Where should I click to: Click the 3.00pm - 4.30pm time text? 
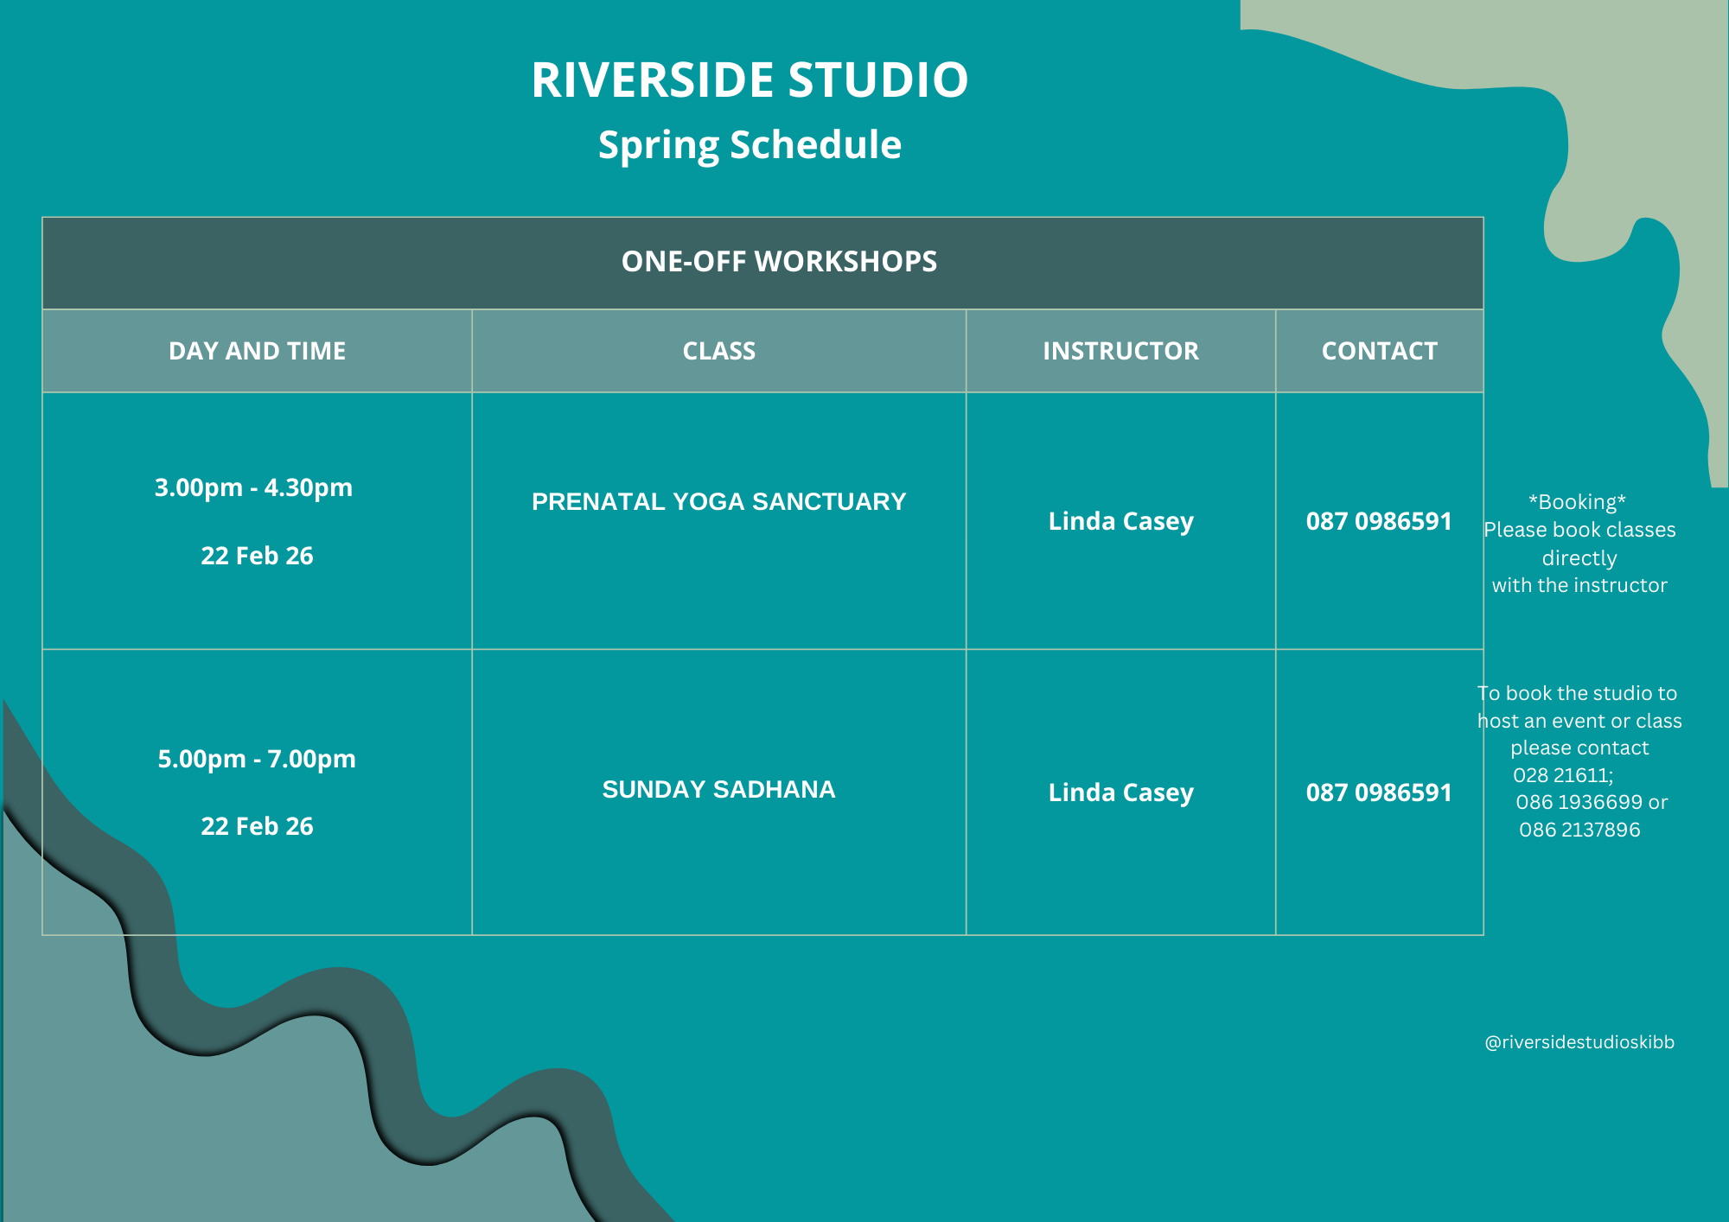tap(253, 487)
